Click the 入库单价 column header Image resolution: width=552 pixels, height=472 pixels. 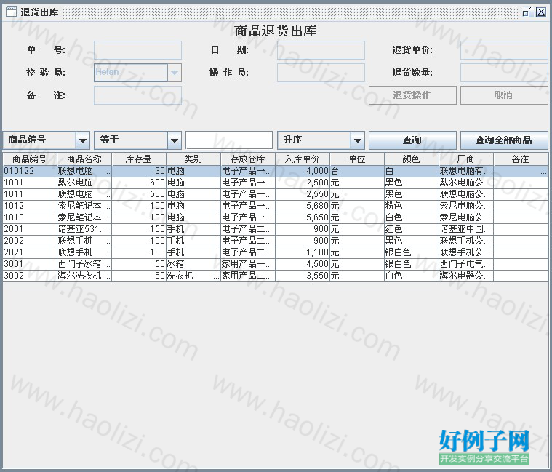tap(303, 159)
